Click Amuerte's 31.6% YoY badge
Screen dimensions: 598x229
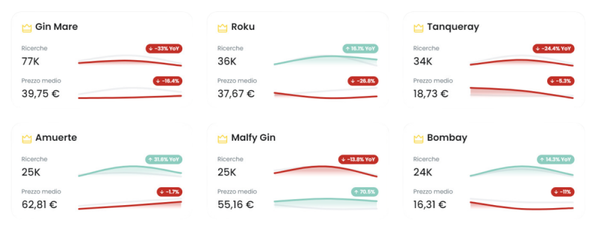click(164, 160)
